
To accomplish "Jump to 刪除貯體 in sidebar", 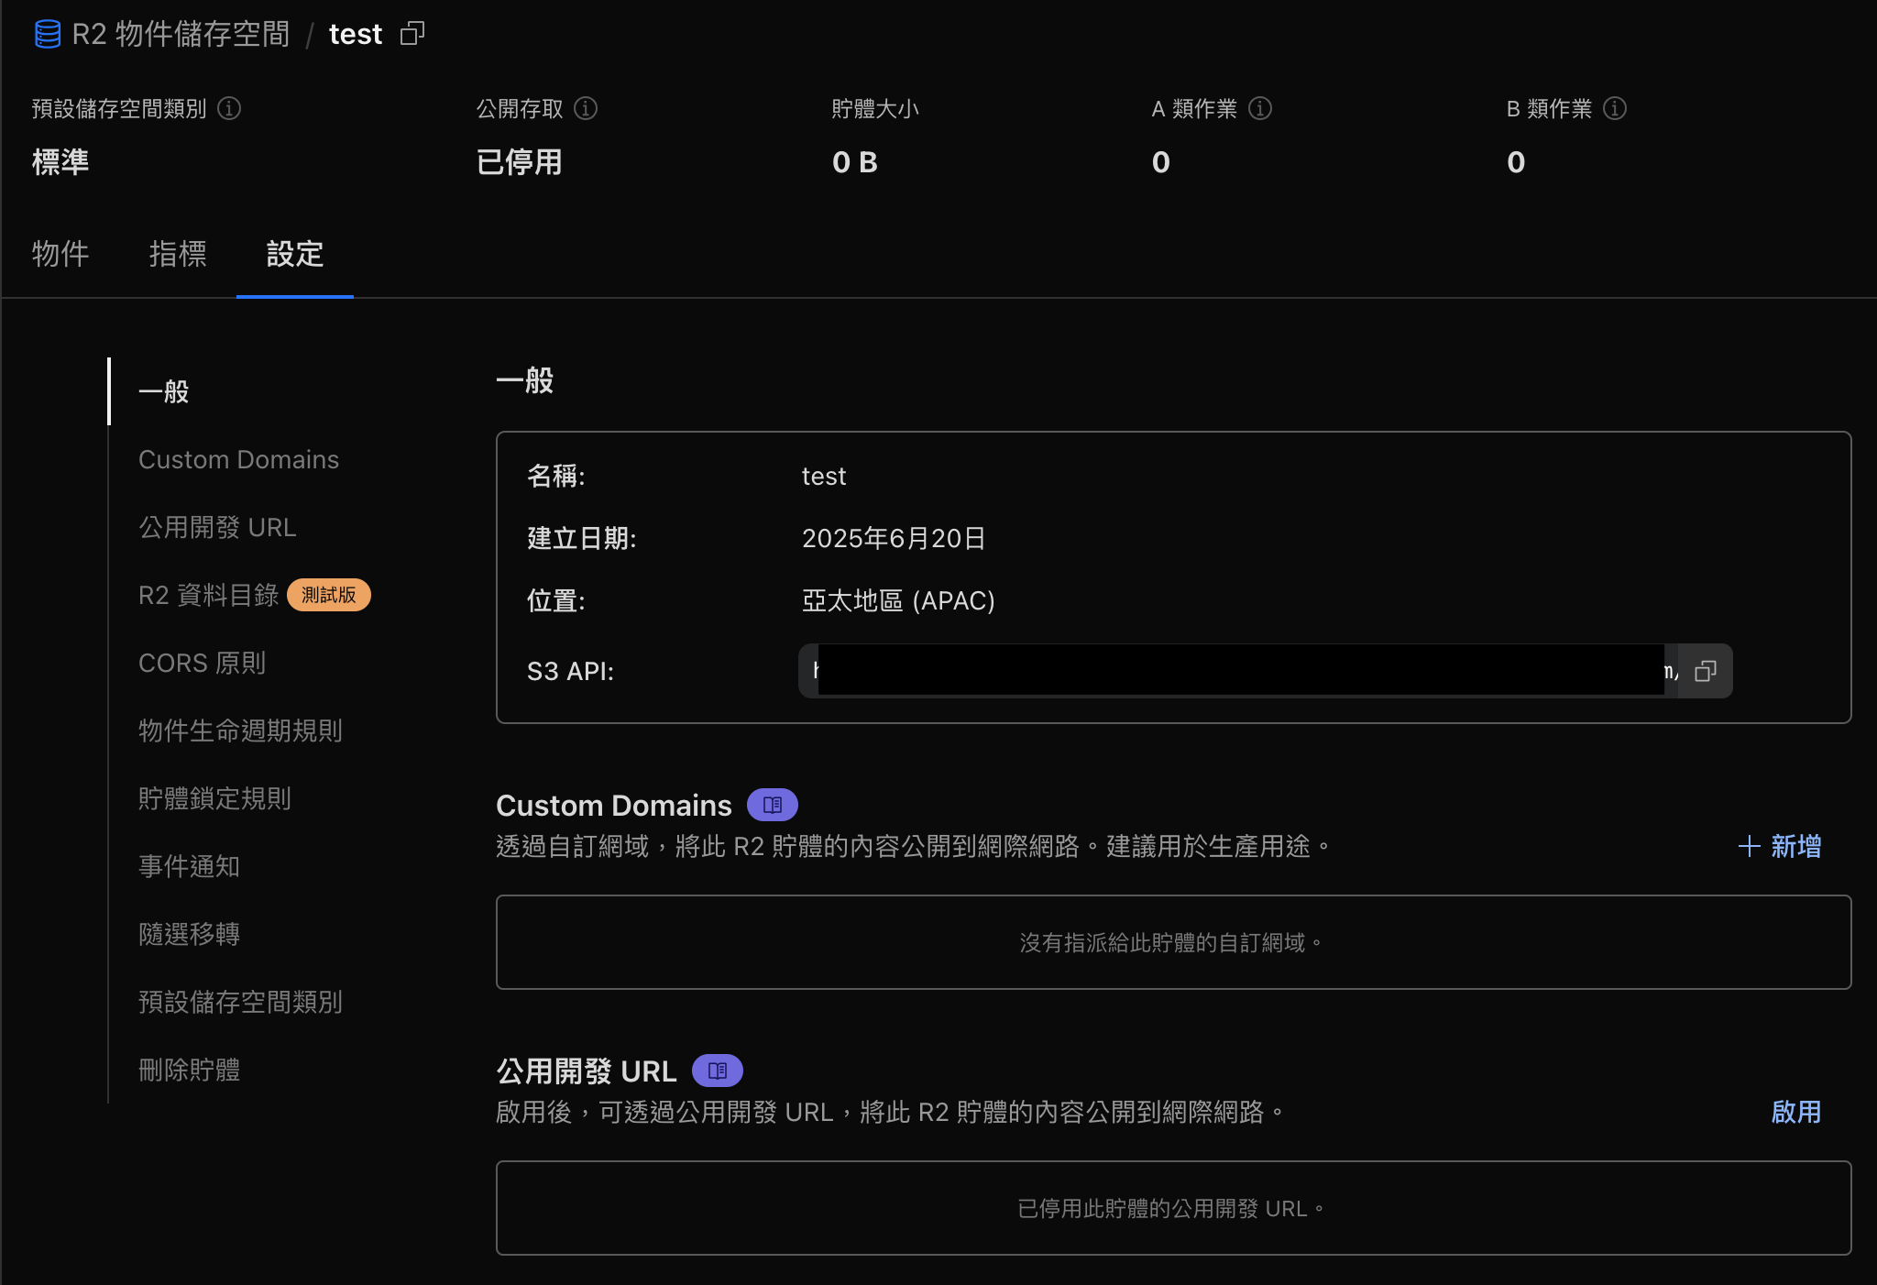I will pos(189,1070).
